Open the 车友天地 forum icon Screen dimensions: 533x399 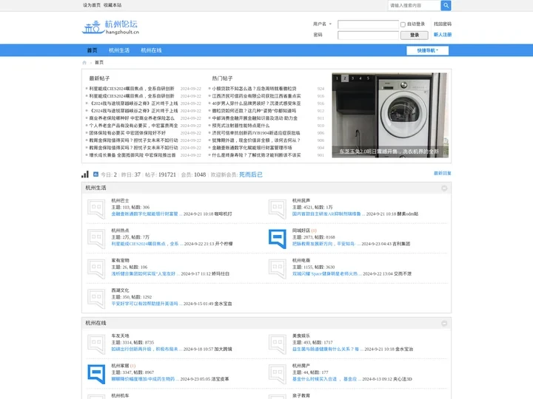pos(96,344)
